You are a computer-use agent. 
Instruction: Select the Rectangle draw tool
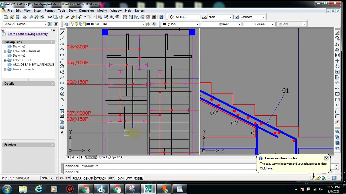62,55
